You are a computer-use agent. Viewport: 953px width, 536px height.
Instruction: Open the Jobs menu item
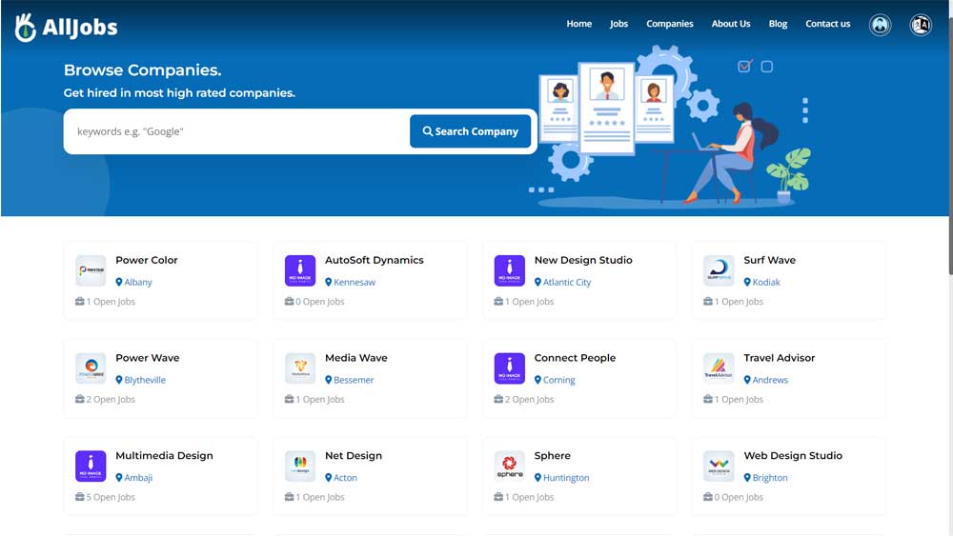click(x=618, y=24)
